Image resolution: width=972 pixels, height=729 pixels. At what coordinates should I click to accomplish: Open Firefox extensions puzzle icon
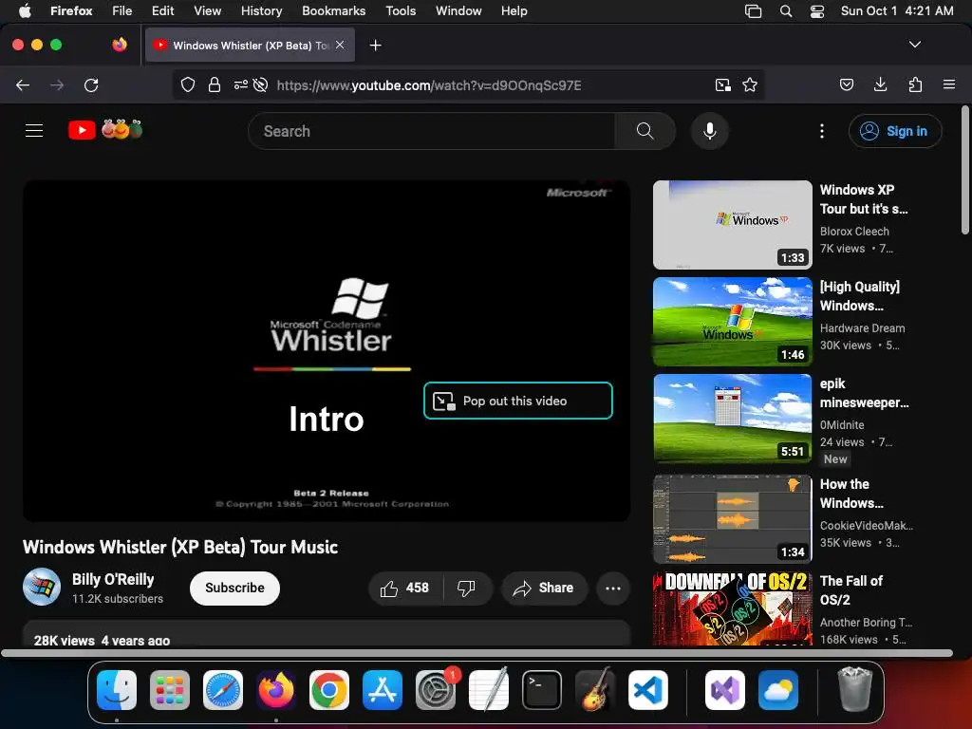click(915, 84)
